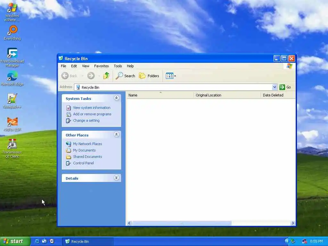Open the Edit menu
The width and height of the screenshot is (328, 246).
coord(74,66)
